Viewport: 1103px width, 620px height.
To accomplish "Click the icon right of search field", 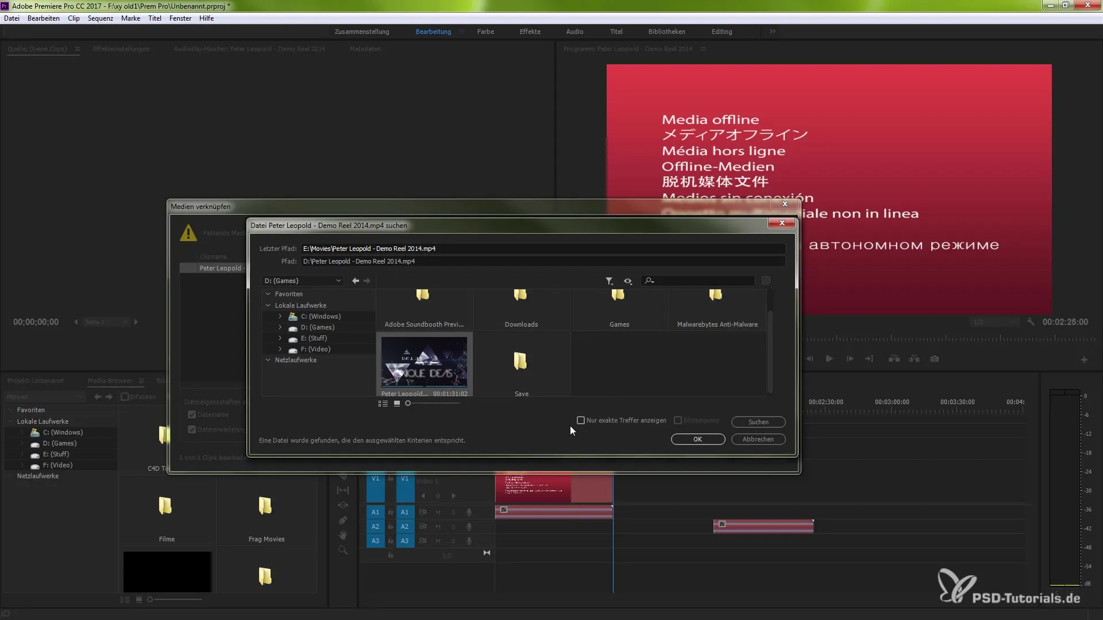I will [766, 281].
